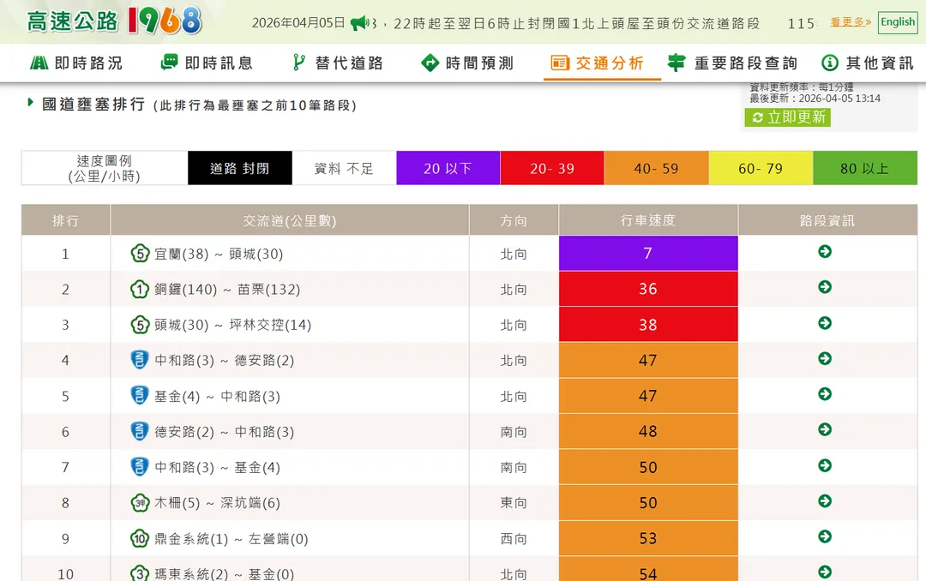Click the orange speed cell showing 53
This screenshot has width=926, height=581.
648,538
